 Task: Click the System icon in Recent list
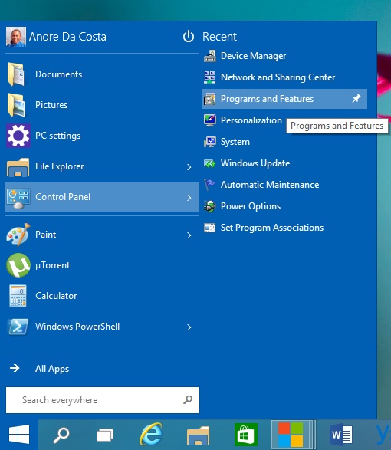tap(210, 142)
